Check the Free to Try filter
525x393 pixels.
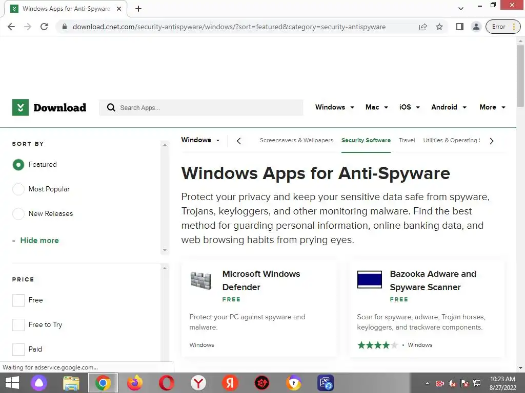(18, 324)
